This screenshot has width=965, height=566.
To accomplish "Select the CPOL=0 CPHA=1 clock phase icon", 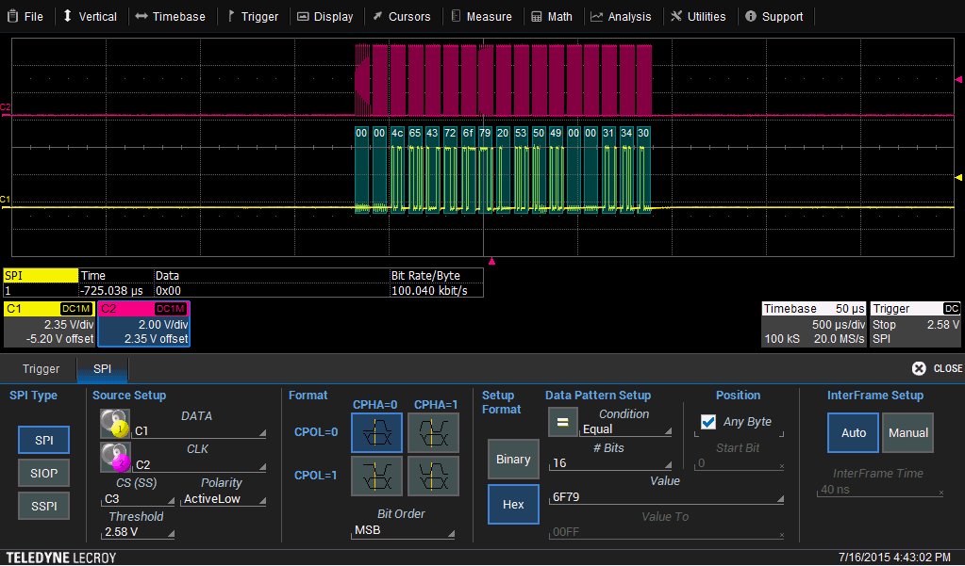I will [x=432, y=433].
